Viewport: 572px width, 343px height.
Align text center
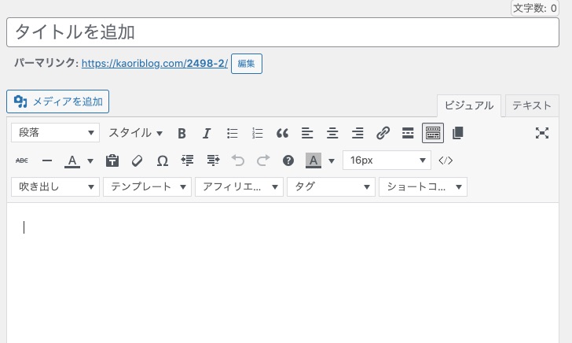332,133
